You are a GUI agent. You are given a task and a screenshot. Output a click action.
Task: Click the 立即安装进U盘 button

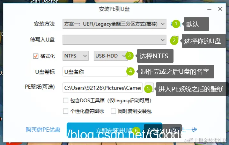[x=114, y=130]
